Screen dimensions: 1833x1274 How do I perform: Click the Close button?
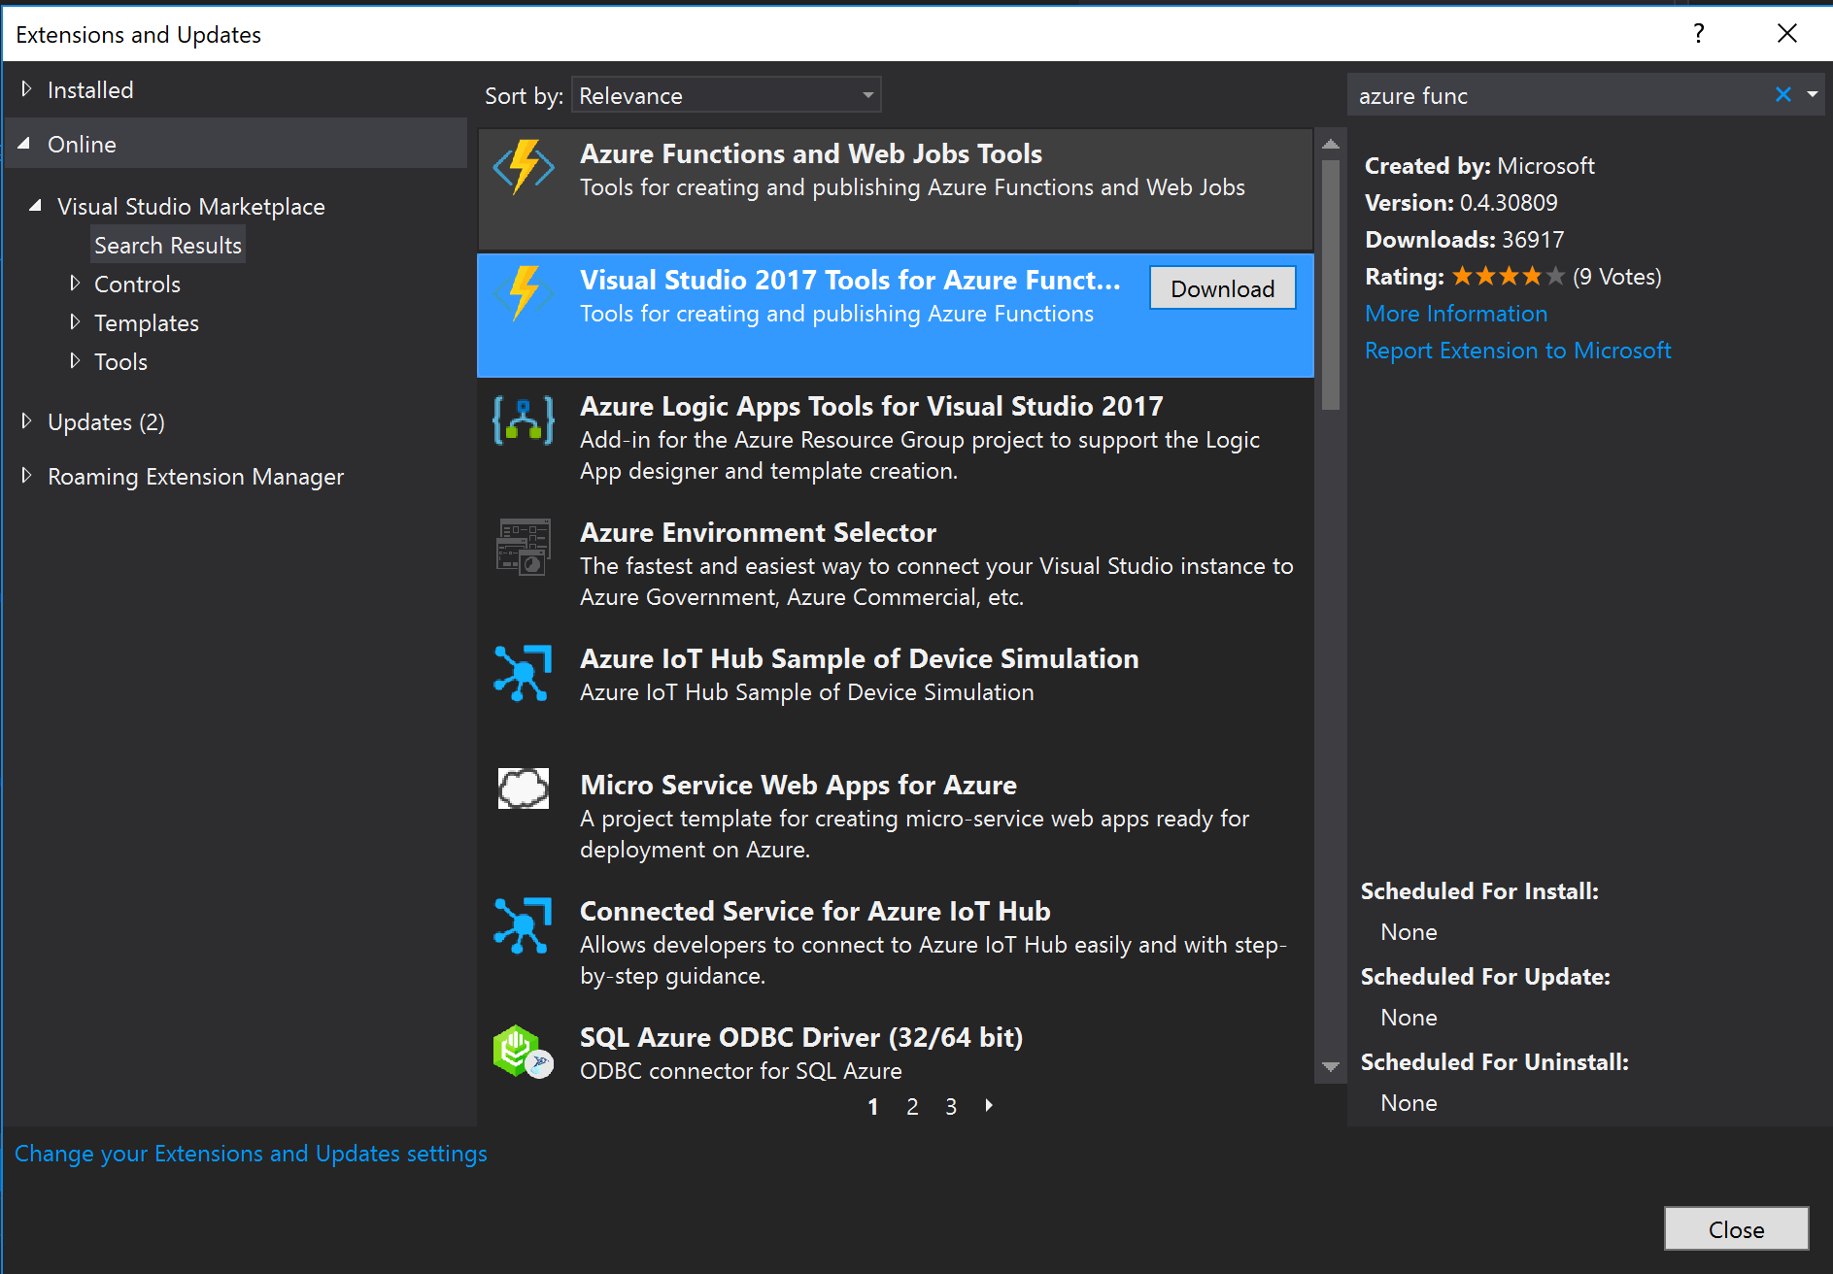[1736, 1229]
